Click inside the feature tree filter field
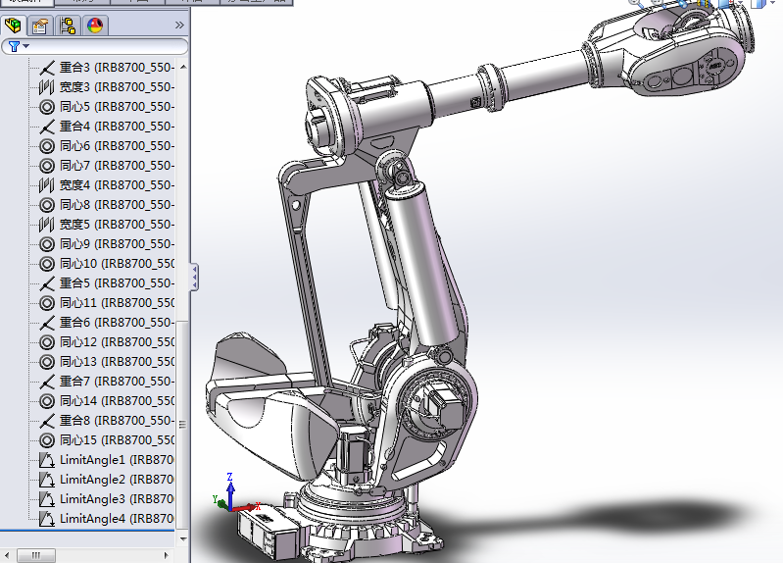The image size is (783, 563). [x=108, y=46]
